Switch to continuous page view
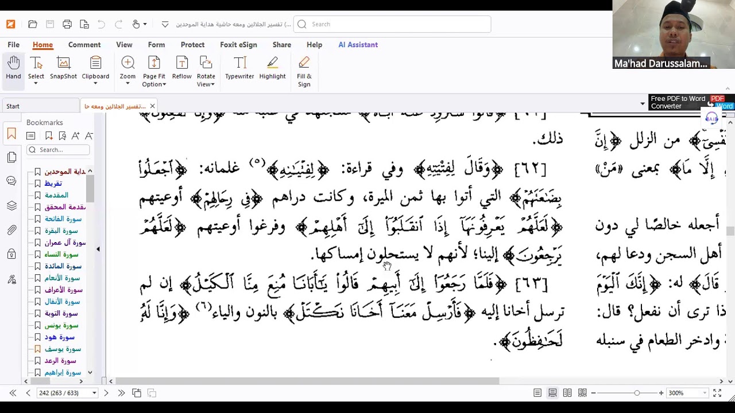The width and height of the screenshot is (735, 413). pyautogui.click(x=552, y=393)
